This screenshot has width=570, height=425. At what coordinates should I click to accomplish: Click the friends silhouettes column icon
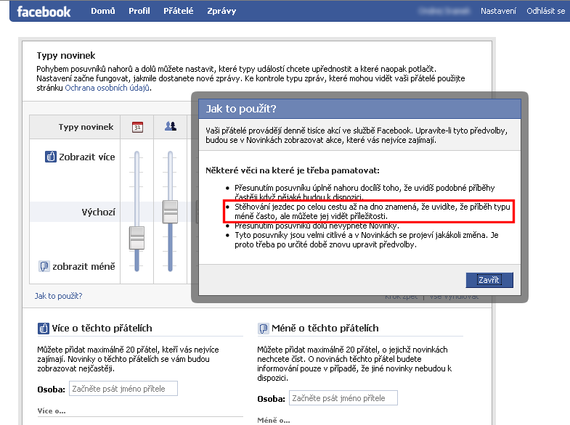coord(171,127)
